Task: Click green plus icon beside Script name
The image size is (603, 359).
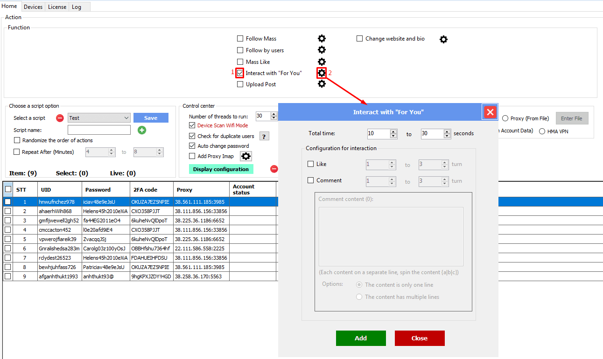Action: (142, 130)
